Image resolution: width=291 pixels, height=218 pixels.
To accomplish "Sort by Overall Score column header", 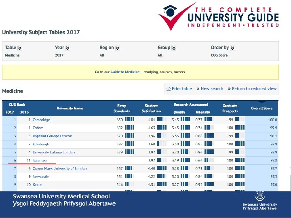I will point(261,108).
